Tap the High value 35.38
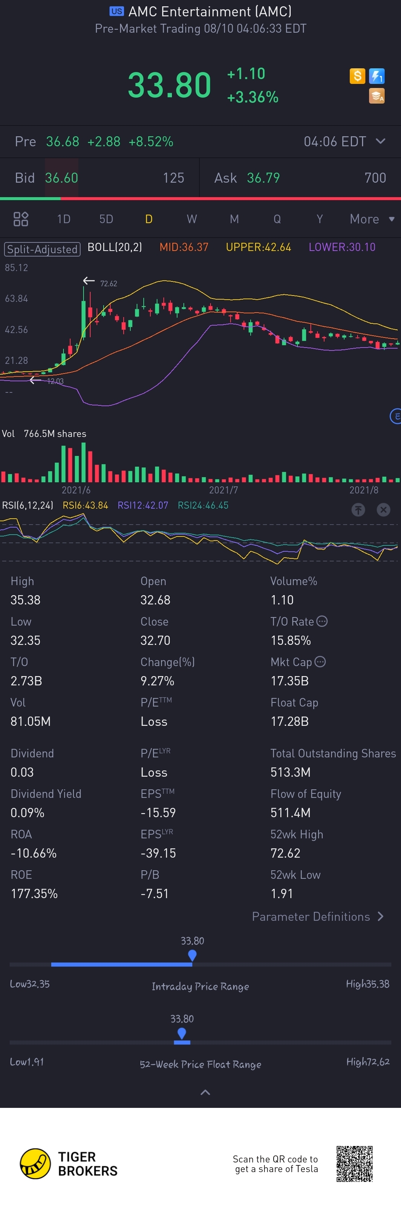Screen dimensions: 401x1220 click(26, 600)
